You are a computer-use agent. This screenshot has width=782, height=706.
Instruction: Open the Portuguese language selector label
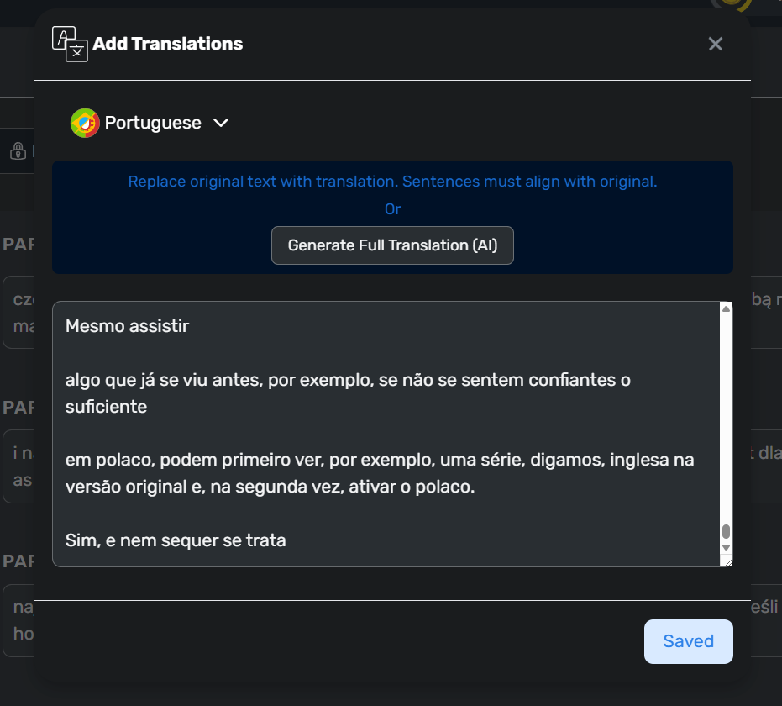153,123
